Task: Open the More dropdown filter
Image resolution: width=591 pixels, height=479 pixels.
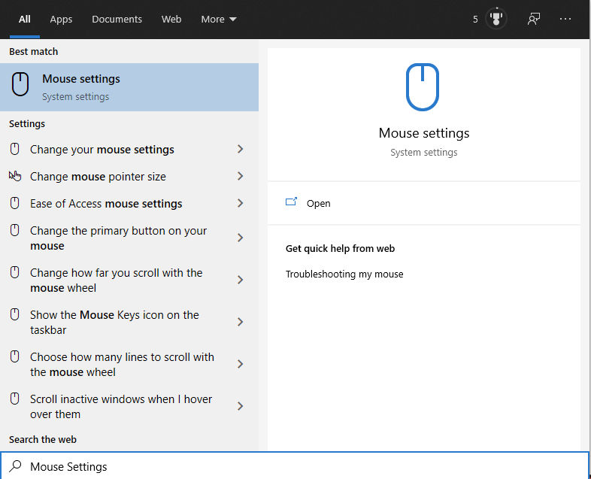Action: point(218,19)
